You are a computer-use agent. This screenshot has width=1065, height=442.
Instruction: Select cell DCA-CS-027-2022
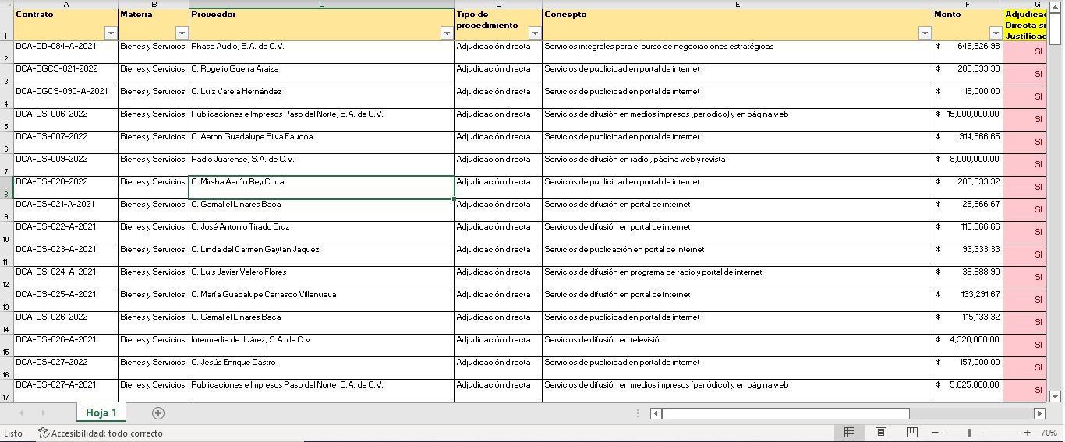point(65,368)
